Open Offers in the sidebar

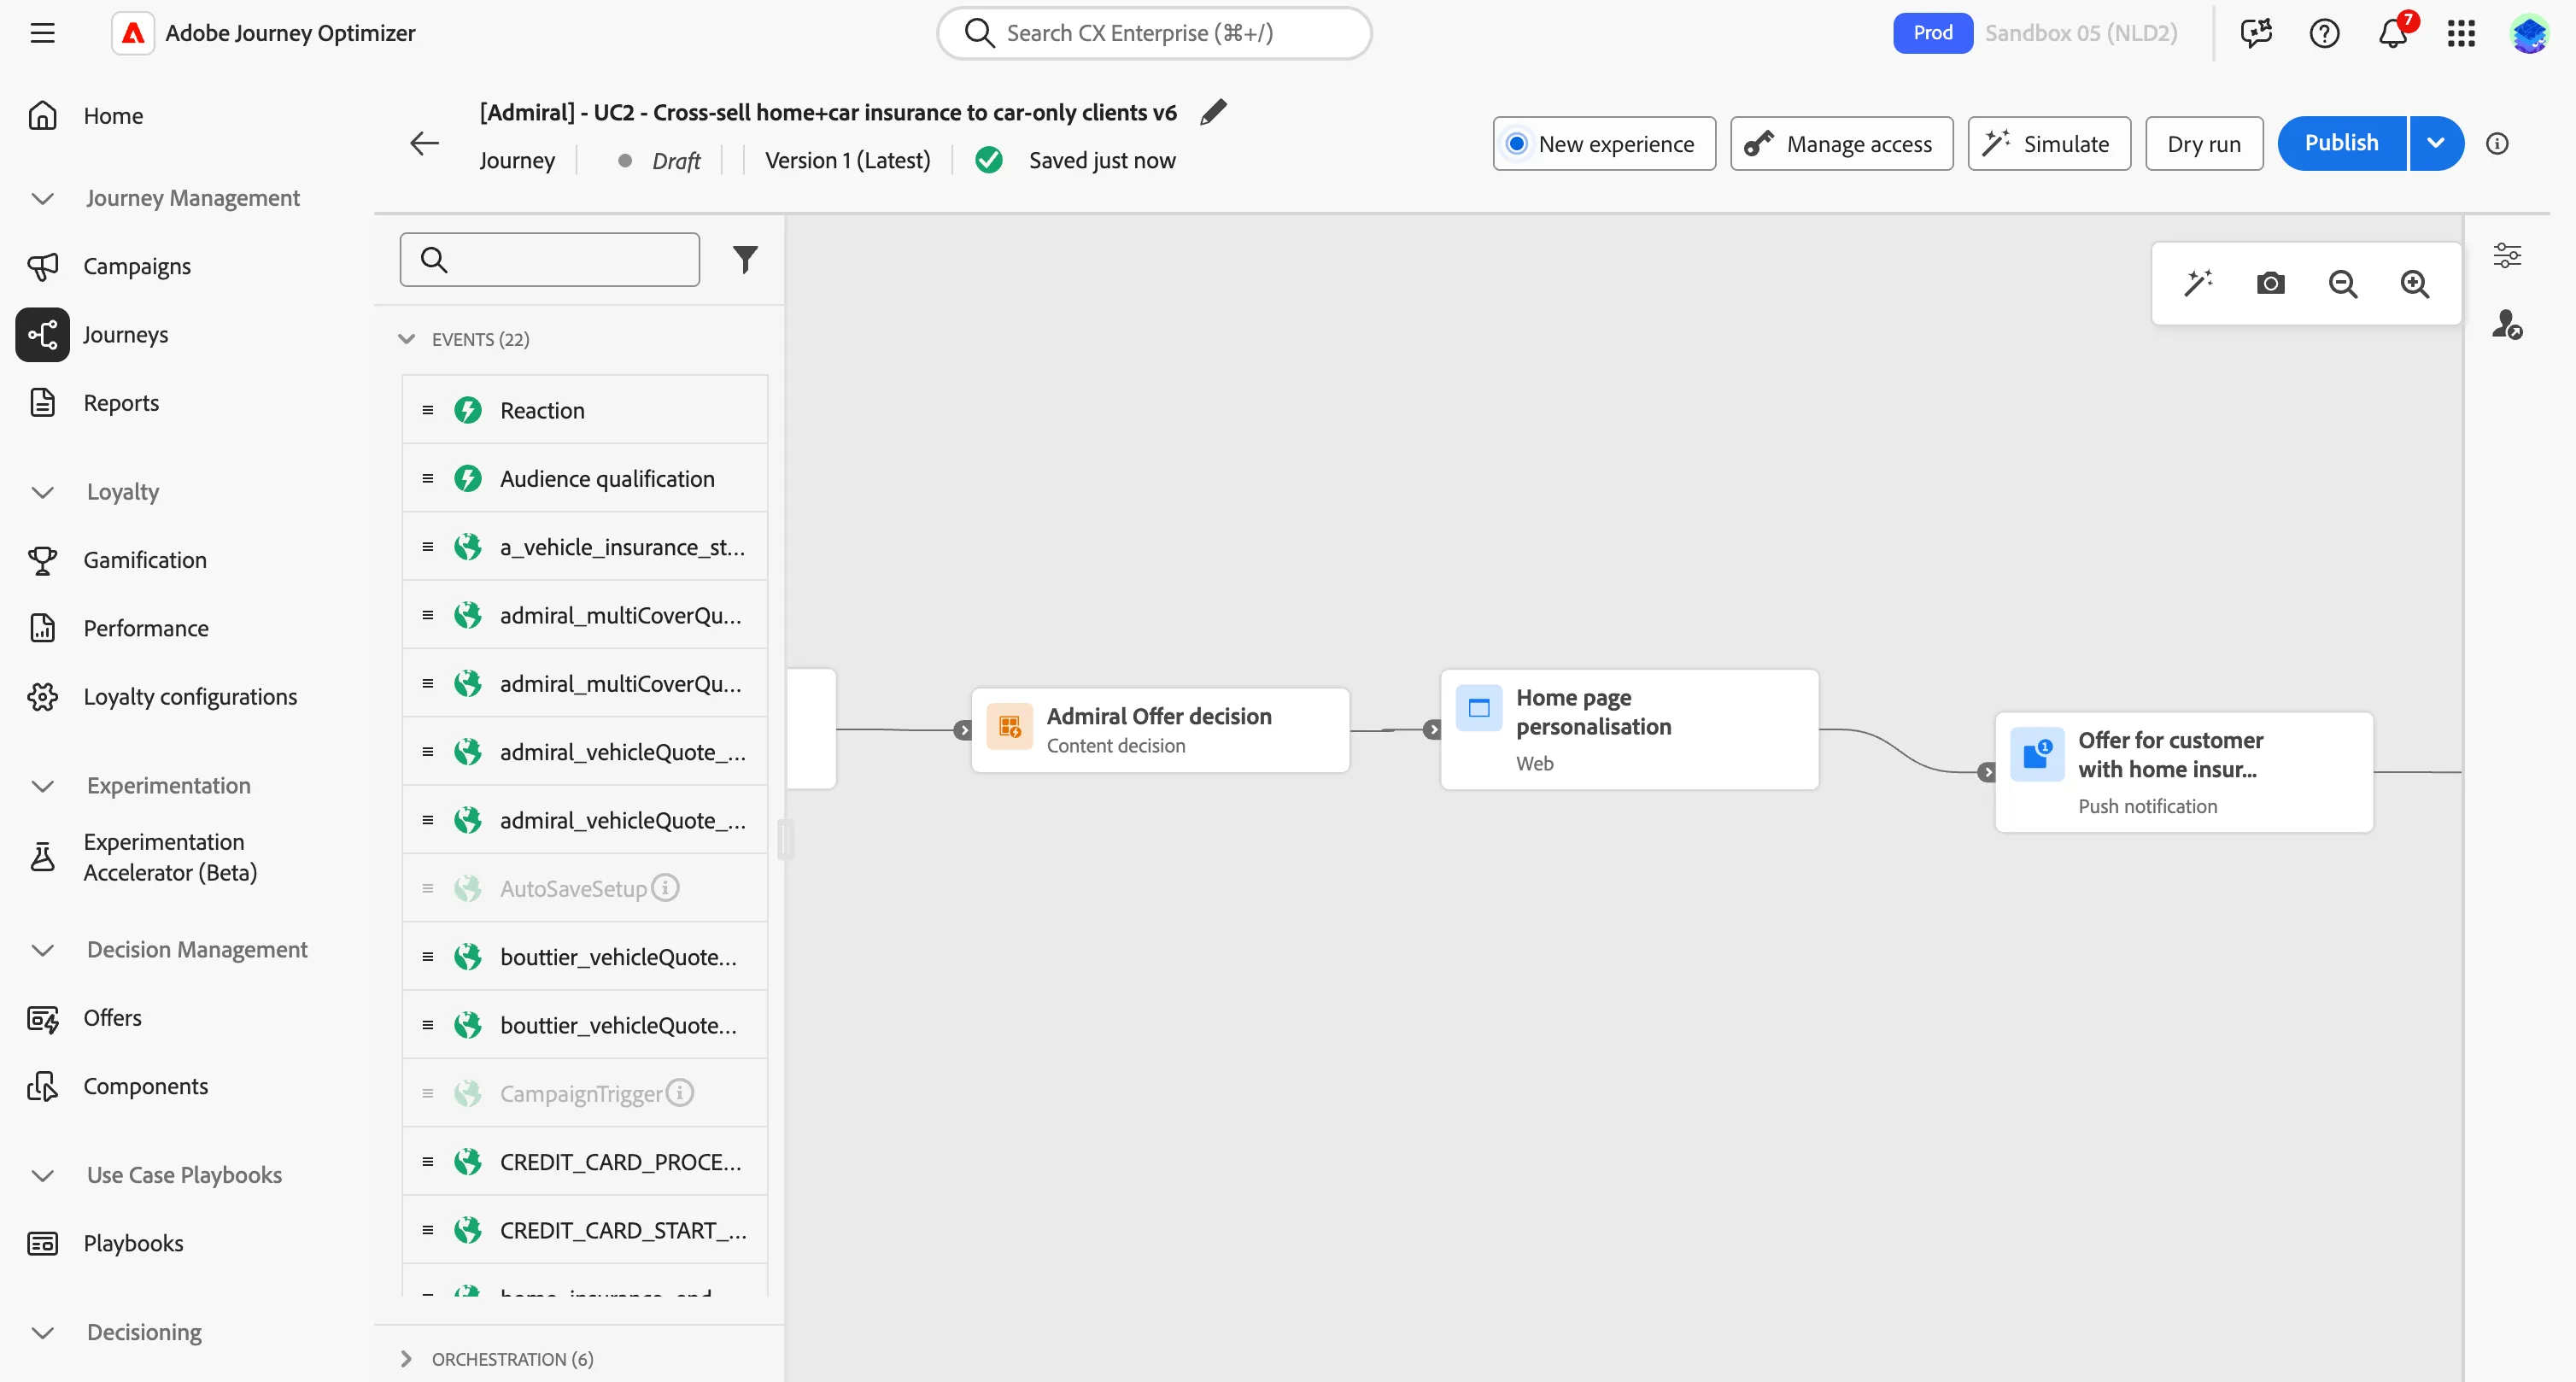[x=112, y=1018]
